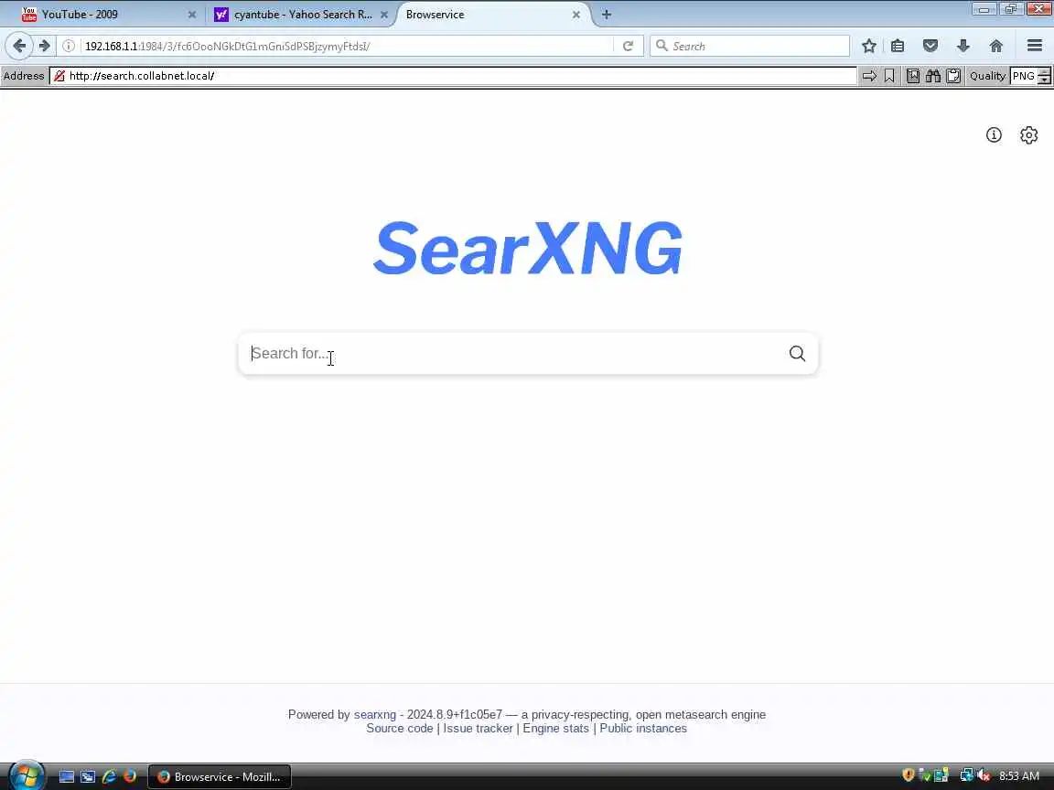This screenshot has height=790, width=1054.
Task: Click the Browservice find binoculars icon
Action: tap(933, 76)
